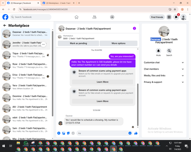Mute the chat with the bell icon
The image size is (191, 152).
tap(159, 51)
